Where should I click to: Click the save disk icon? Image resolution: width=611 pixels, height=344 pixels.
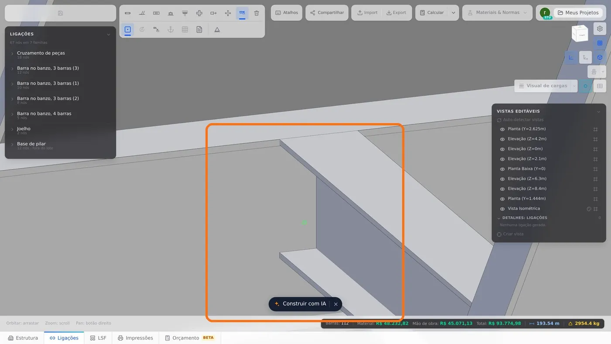pyautogui.click(x=60, y=13)
